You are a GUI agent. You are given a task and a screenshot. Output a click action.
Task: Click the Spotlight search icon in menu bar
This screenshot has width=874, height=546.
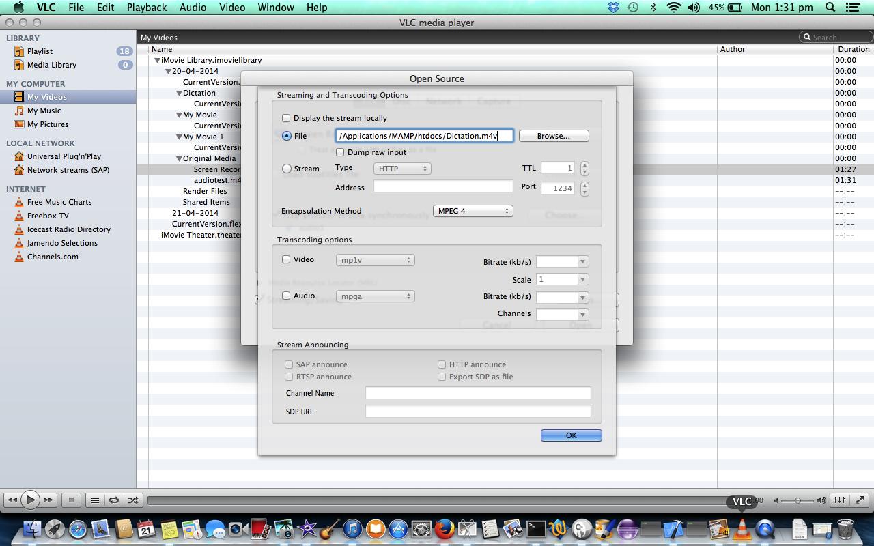(830, 8)
